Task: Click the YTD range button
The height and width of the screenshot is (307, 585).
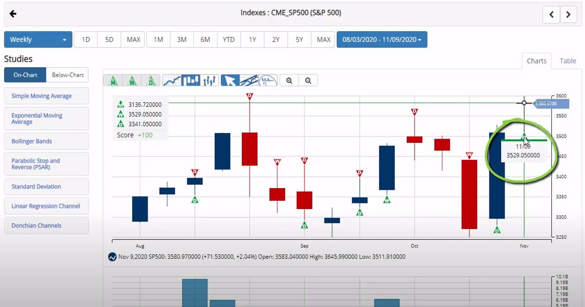Action: point(229,39)
